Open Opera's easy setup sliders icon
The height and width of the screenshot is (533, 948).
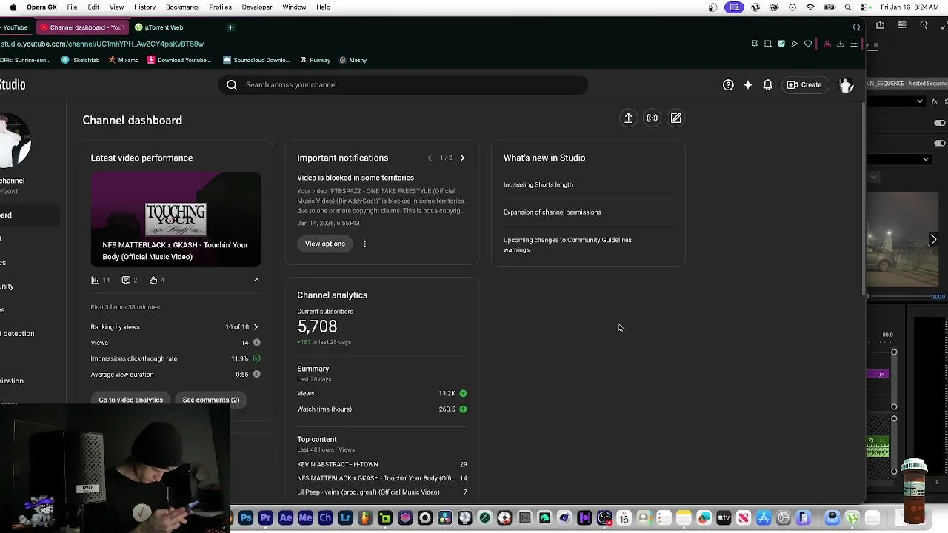(x=854, y=44)
